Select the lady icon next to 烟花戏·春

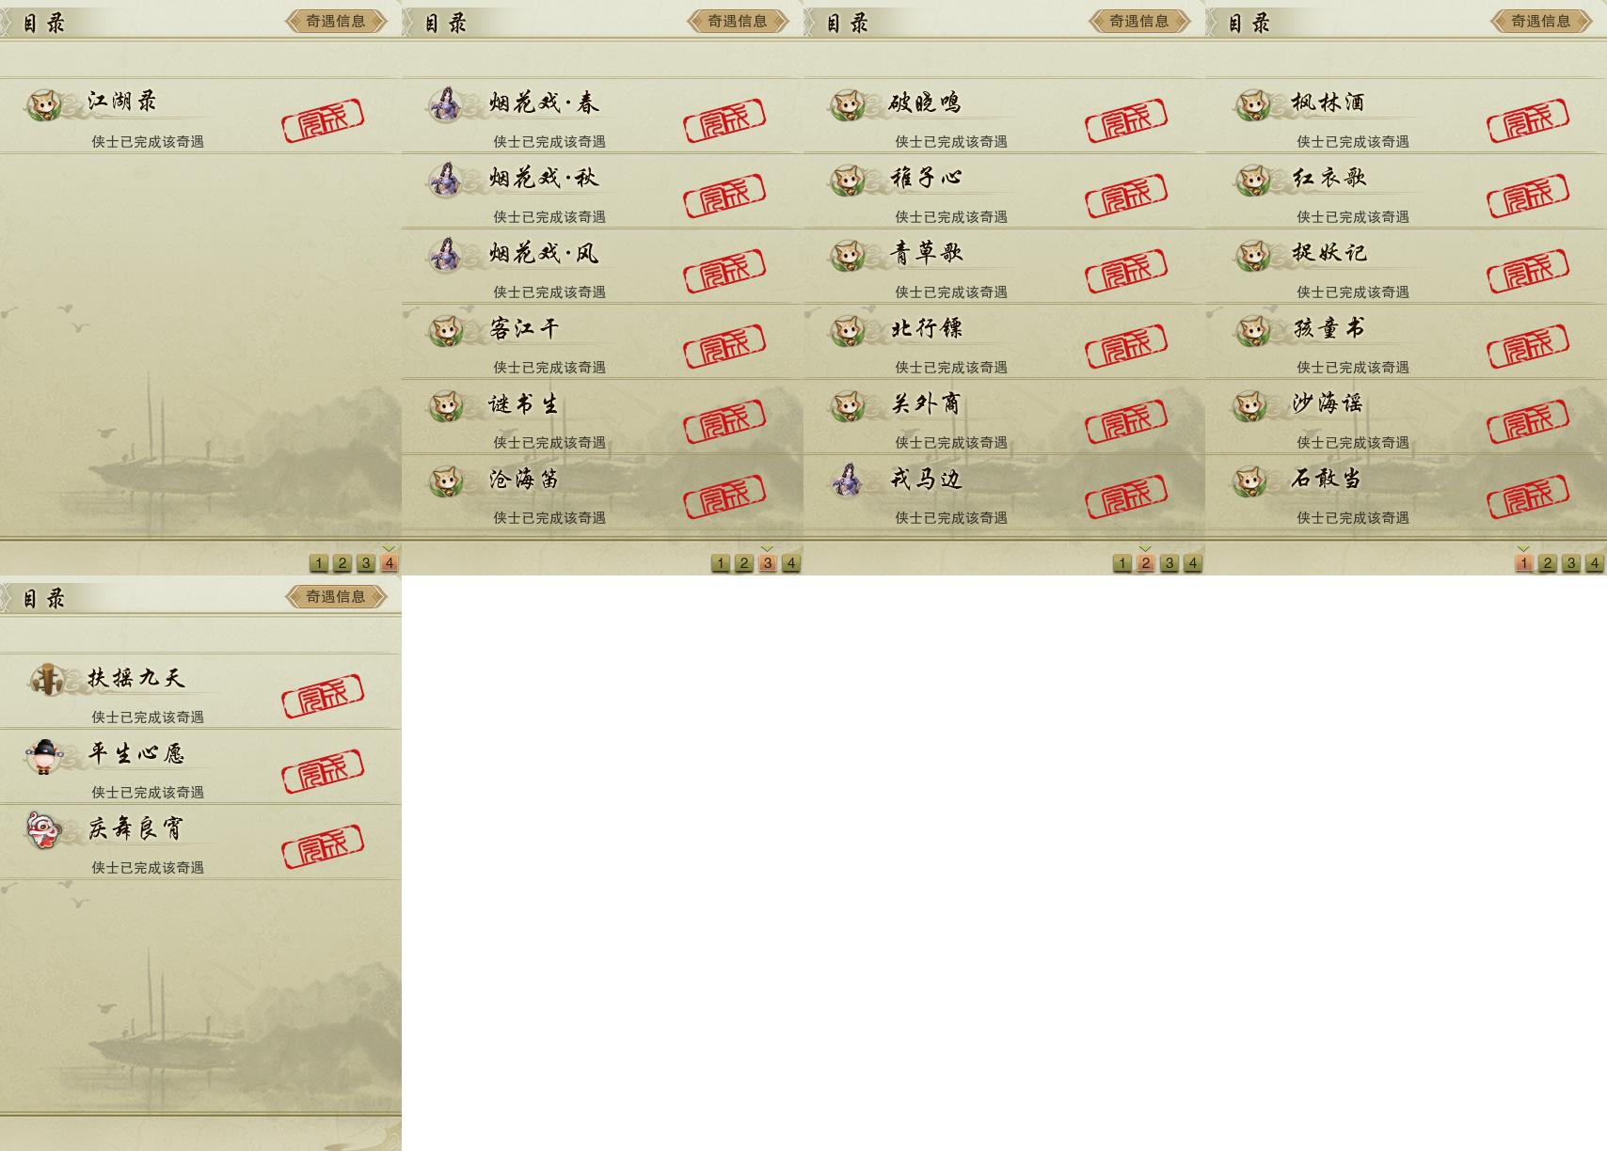point(445,104)
